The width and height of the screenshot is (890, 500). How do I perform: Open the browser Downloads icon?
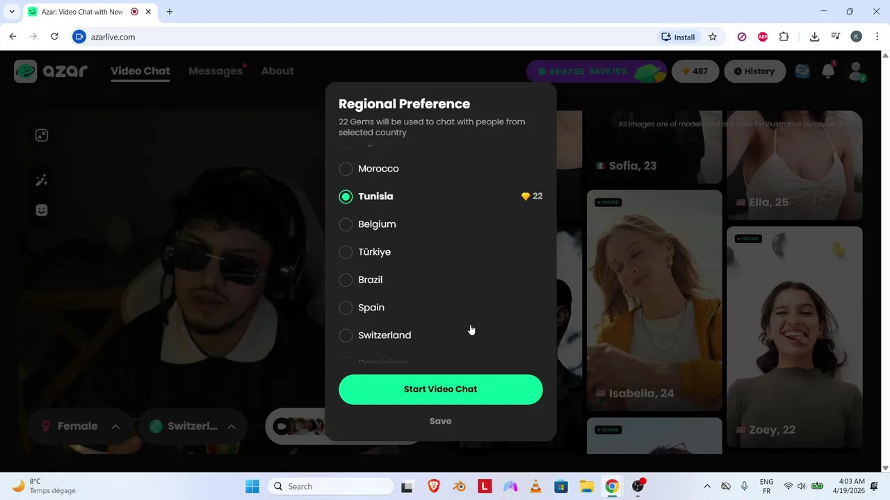(x=814, y=37)
